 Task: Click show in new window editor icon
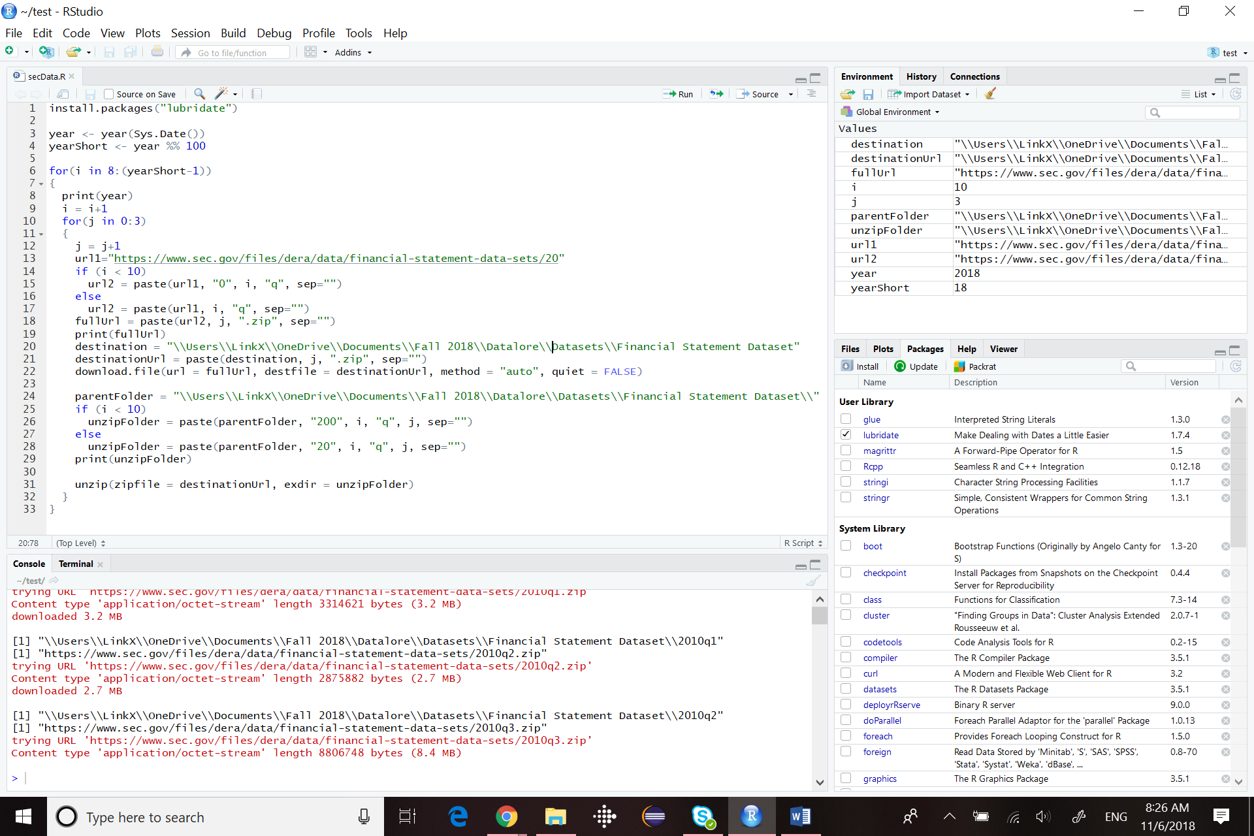(x=63, y=94)
